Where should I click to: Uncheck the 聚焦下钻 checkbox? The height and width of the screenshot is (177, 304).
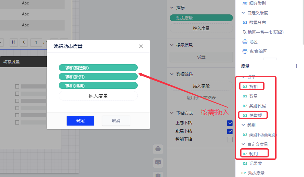point(230,131)
